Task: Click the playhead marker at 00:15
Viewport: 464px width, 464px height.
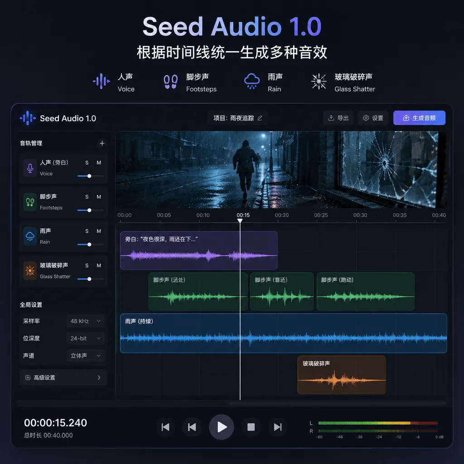Action: 240,221
